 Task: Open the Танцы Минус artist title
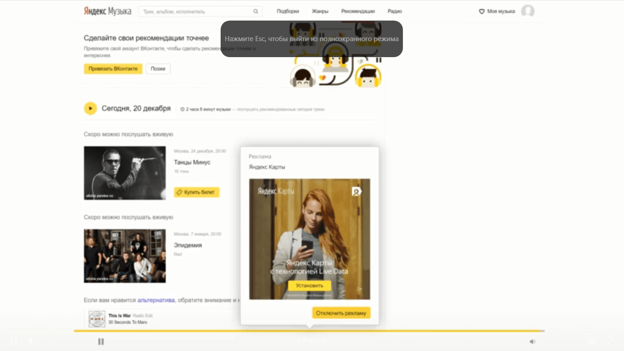click(192, 162)
